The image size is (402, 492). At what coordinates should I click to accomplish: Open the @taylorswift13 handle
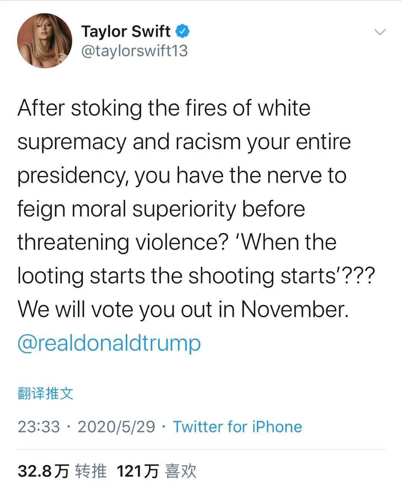click(134, 51)
